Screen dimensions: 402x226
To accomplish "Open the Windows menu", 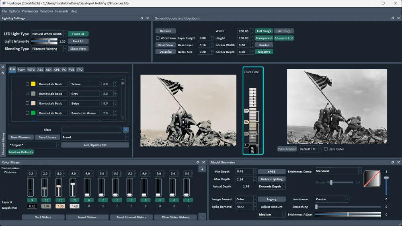I will [x=46, y=11].
